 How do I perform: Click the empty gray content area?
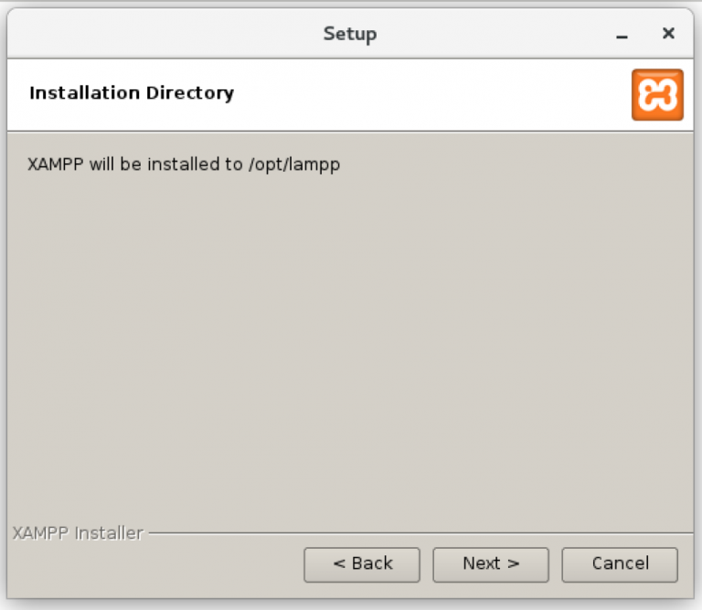click(351, 347)
